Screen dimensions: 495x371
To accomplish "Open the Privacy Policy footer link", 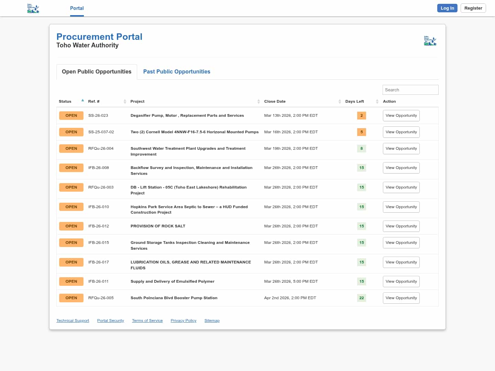I will point(183,321).
